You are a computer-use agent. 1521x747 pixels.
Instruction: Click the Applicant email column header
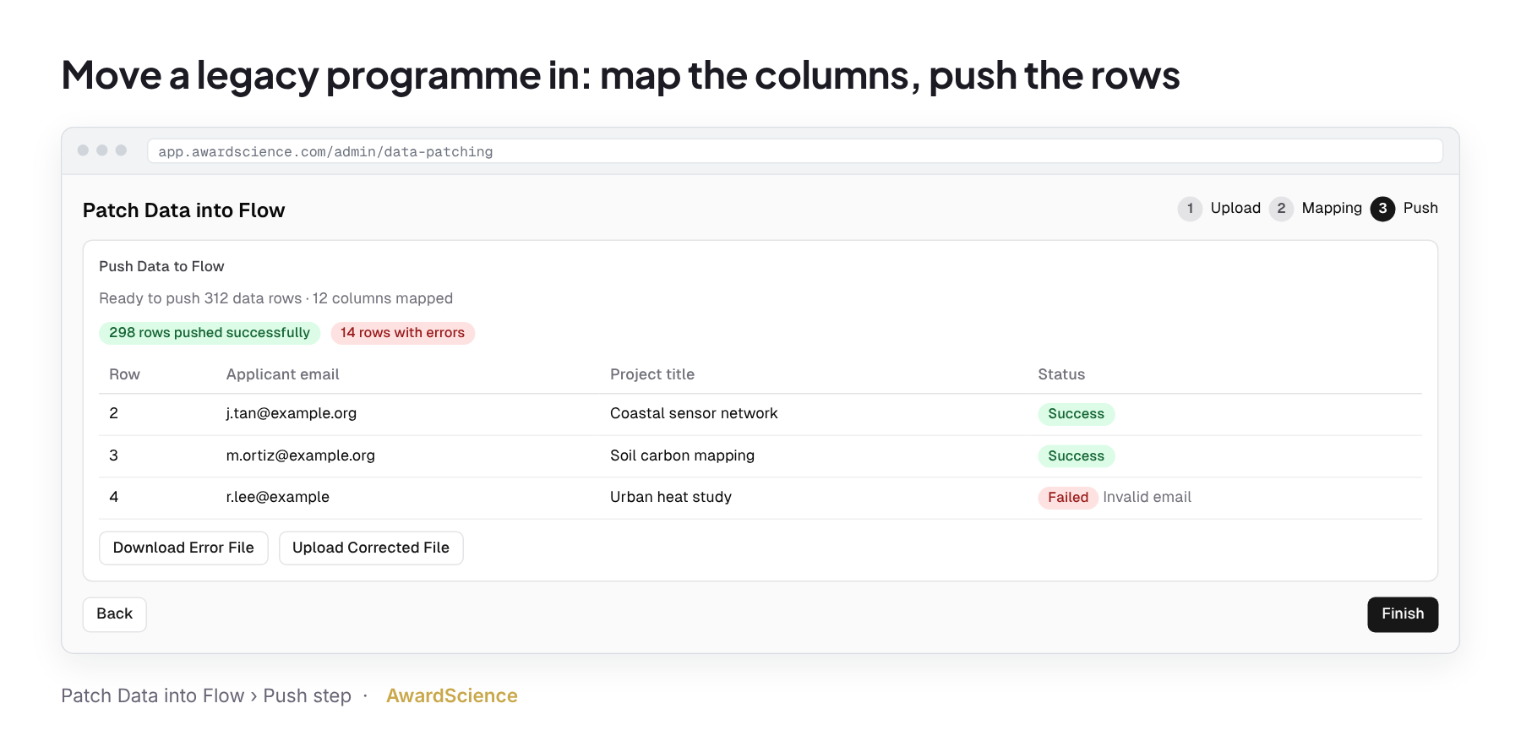[282, 374]
